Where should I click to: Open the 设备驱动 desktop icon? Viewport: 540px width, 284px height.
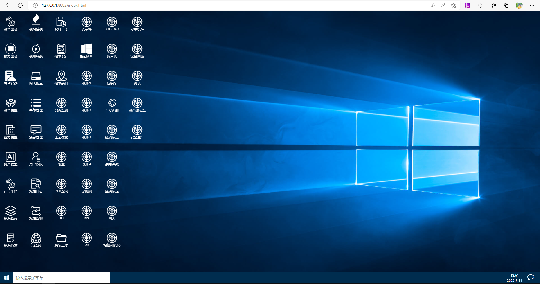[x=11, y=24]
